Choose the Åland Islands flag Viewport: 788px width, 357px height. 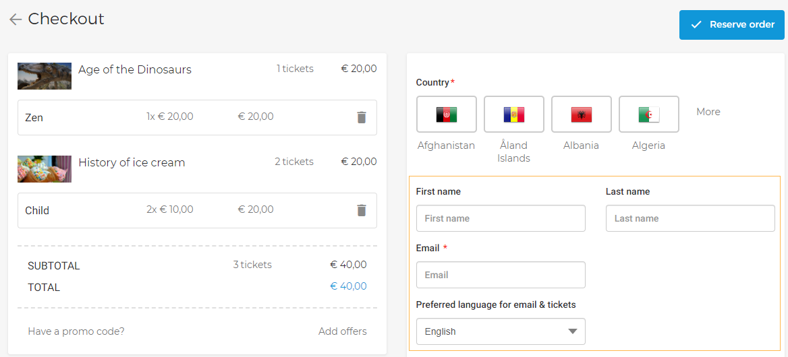pos(514,115)
